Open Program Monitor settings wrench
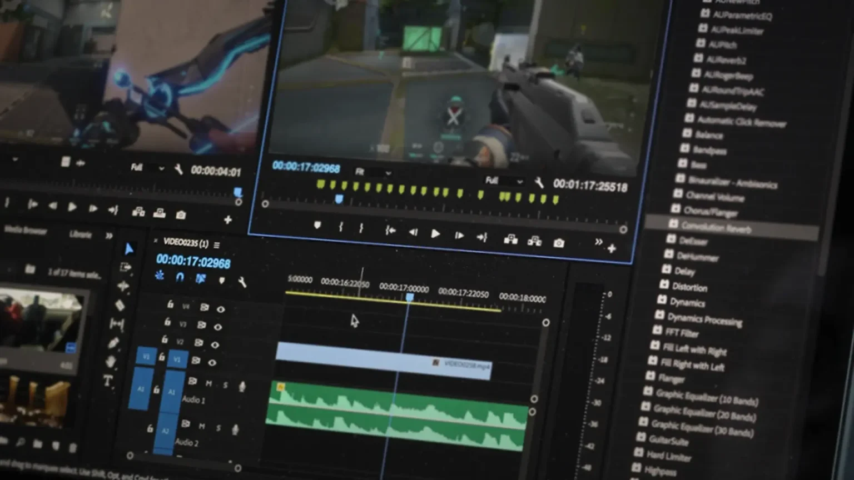The image size is (854, 480). pos(539,182)
